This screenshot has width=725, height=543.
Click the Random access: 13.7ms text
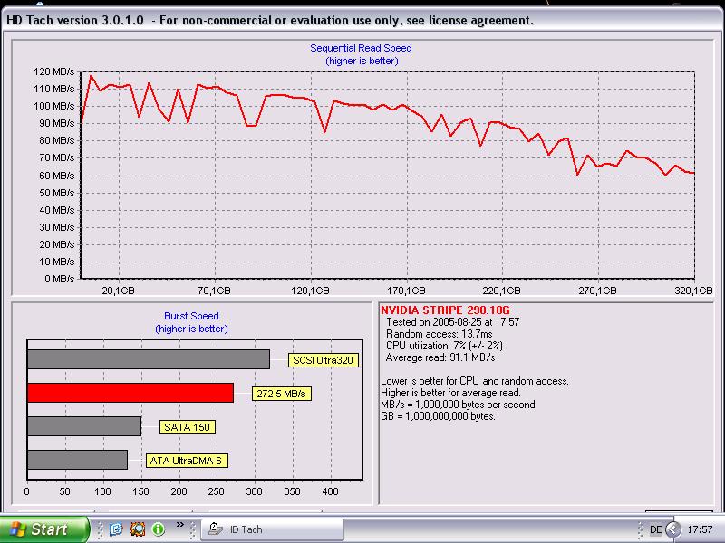[x=440, y=334]
